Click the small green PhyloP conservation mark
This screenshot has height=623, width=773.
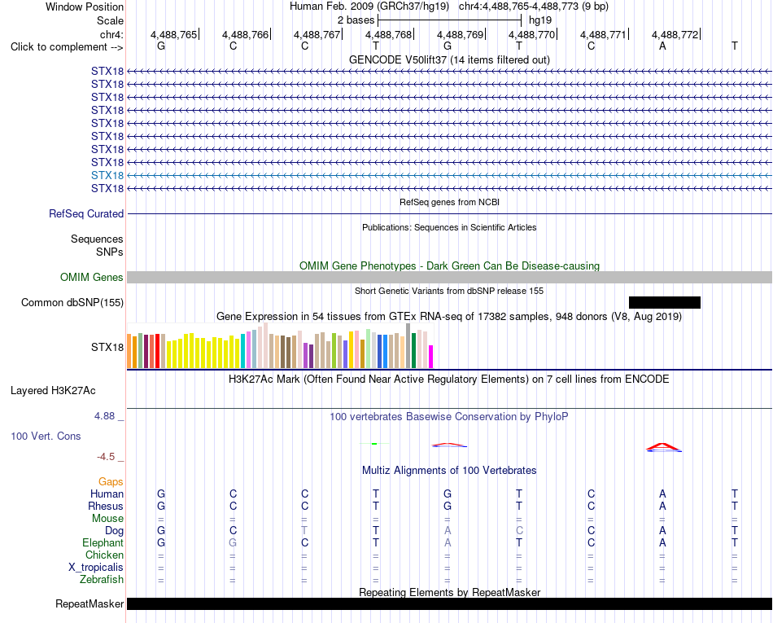pyautogui.click(x=374, y=444)
